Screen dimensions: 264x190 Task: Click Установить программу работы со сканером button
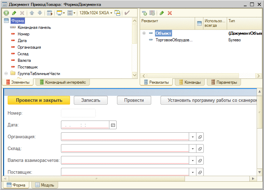click(x=209, y=100)
